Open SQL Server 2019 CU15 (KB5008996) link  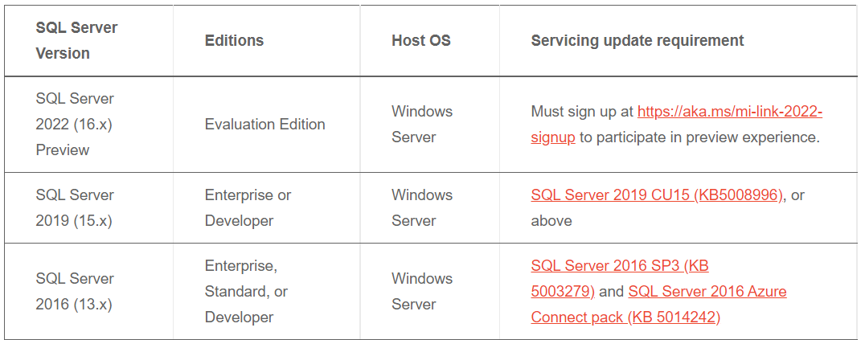(657, 195)
